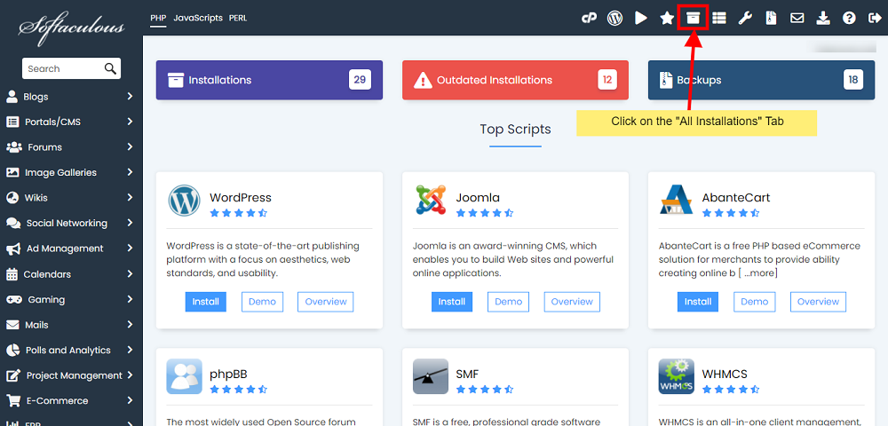Open task list icon in top bar
Screen dimensions: 888x426
pos(719,18)
